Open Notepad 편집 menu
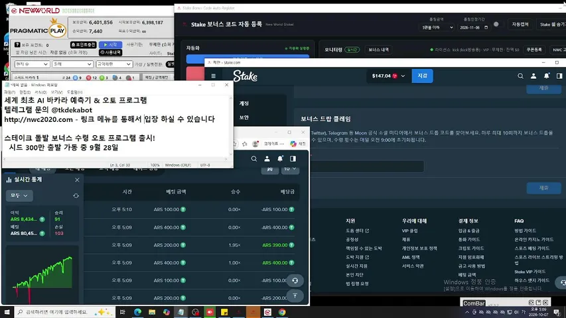This screenshot has width=566, height=318. coord(25,92)
